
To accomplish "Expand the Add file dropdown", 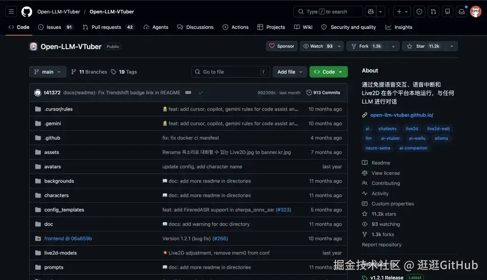I will 290,72.
